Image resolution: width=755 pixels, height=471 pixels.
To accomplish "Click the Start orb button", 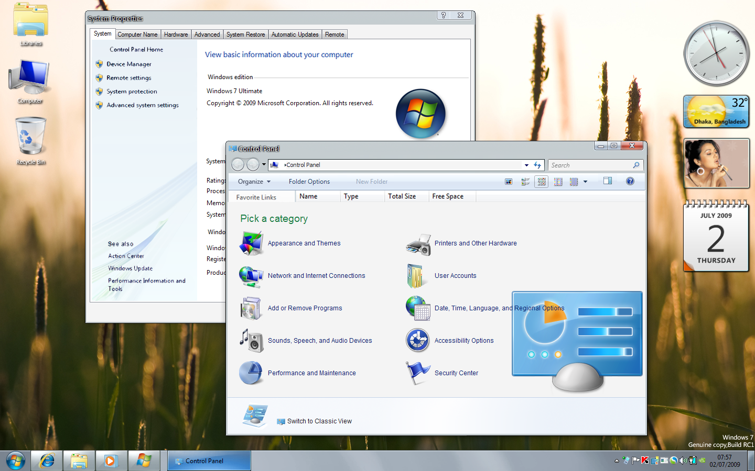I will point(16,461).
